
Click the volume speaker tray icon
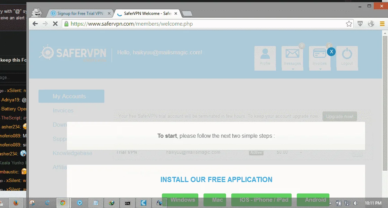356,203
